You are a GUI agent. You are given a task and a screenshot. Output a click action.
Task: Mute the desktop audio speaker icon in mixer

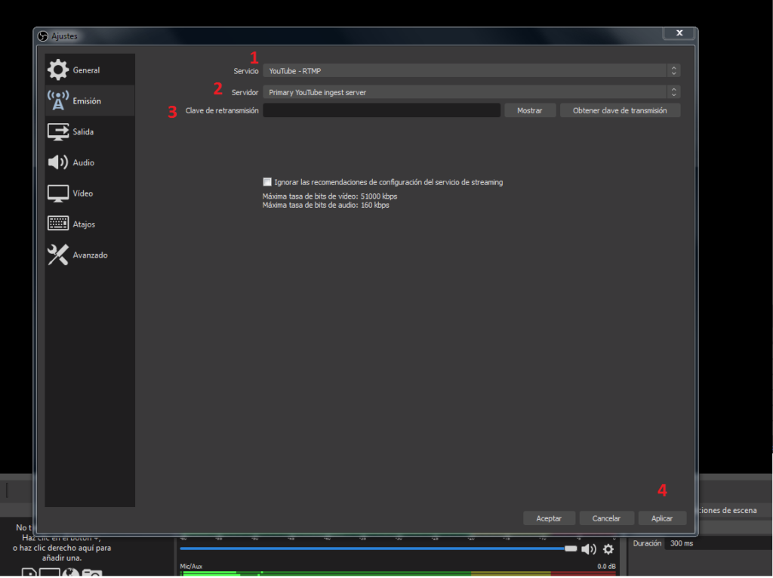589,549
